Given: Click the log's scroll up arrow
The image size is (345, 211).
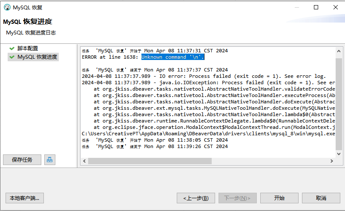Looking at the screenshot, I should (339, 51).
